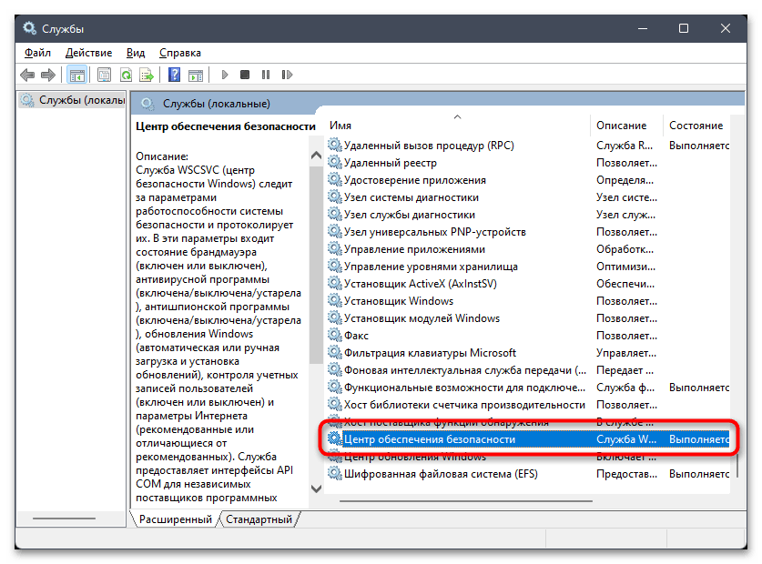Viewport: 762px width, 564px height.
Task: Click the green Refresh toolbar icon
Action: point(125,75)
